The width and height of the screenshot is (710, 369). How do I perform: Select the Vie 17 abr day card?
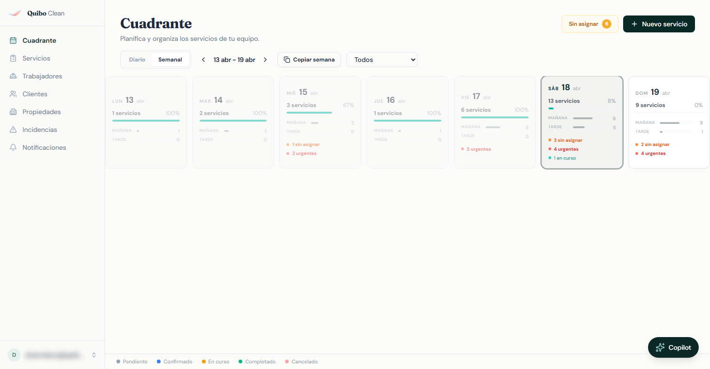coord(495,122)
